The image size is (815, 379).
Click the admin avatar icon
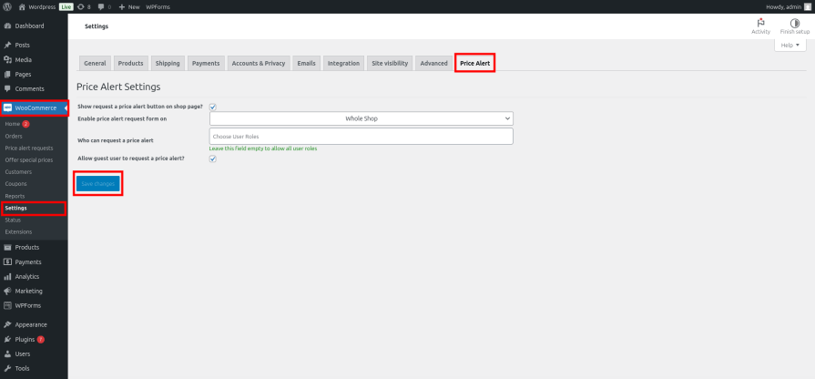[x=807, y=6]
